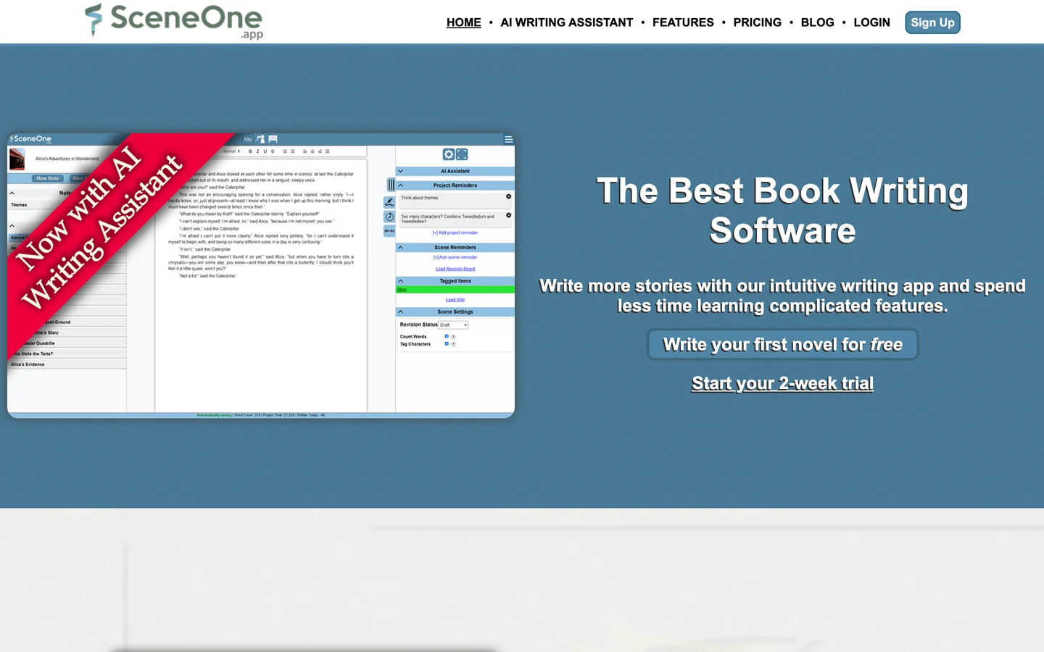1044x652 pixels.
Task: Click the width arrows icon in app preview
Action: coord(389,230)
